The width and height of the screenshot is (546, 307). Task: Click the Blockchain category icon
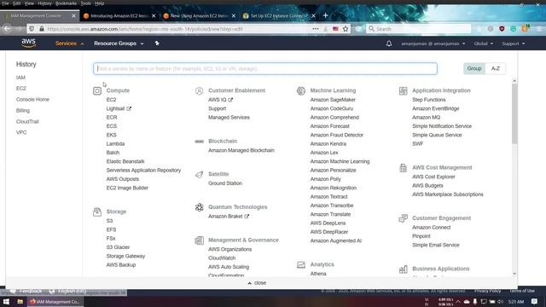click(x=199, y=142)
